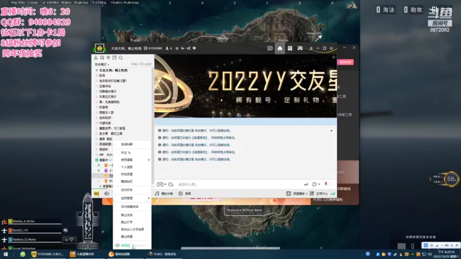This screenshot has height=259, width=461.
Task: Open the 应用中心 button
Action: pos(319,193)
